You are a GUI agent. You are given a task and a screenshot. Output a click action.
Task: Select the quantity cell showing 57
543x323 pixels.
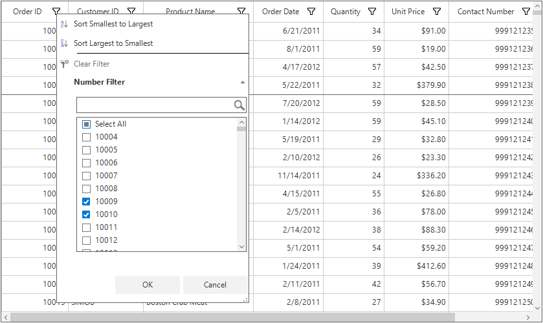tap(353, 67)
